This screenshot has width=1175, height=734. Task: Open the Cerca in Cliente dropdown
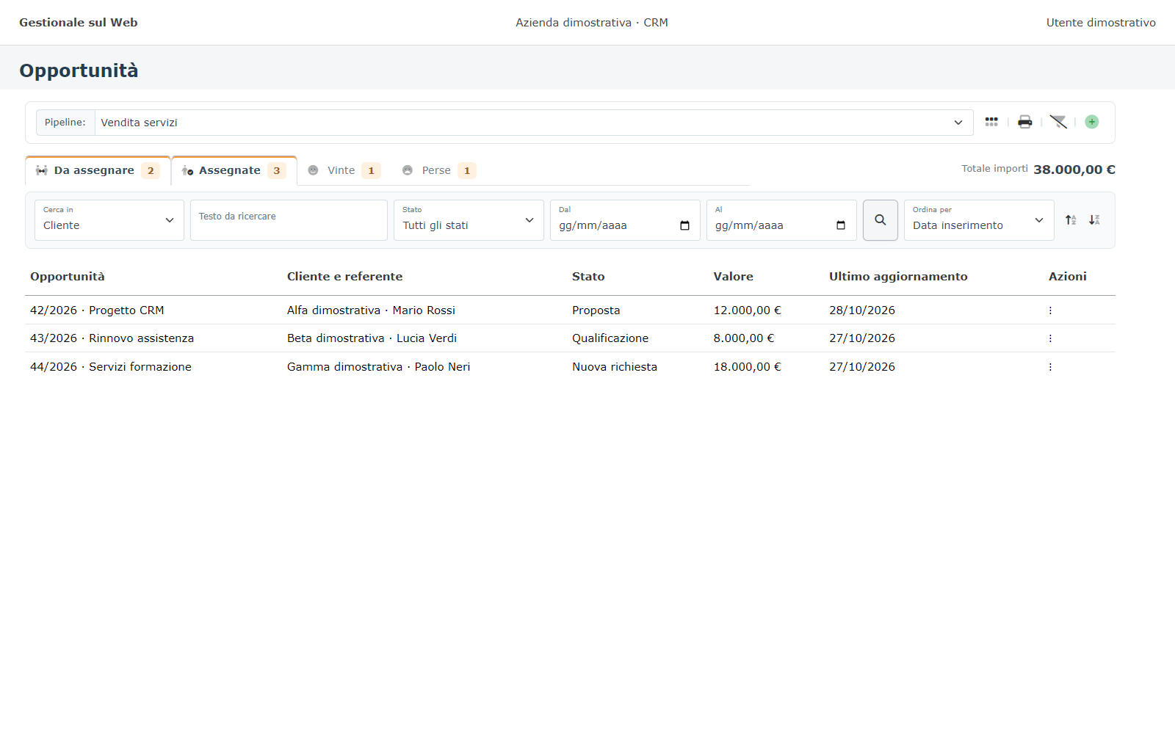[109, 220]
